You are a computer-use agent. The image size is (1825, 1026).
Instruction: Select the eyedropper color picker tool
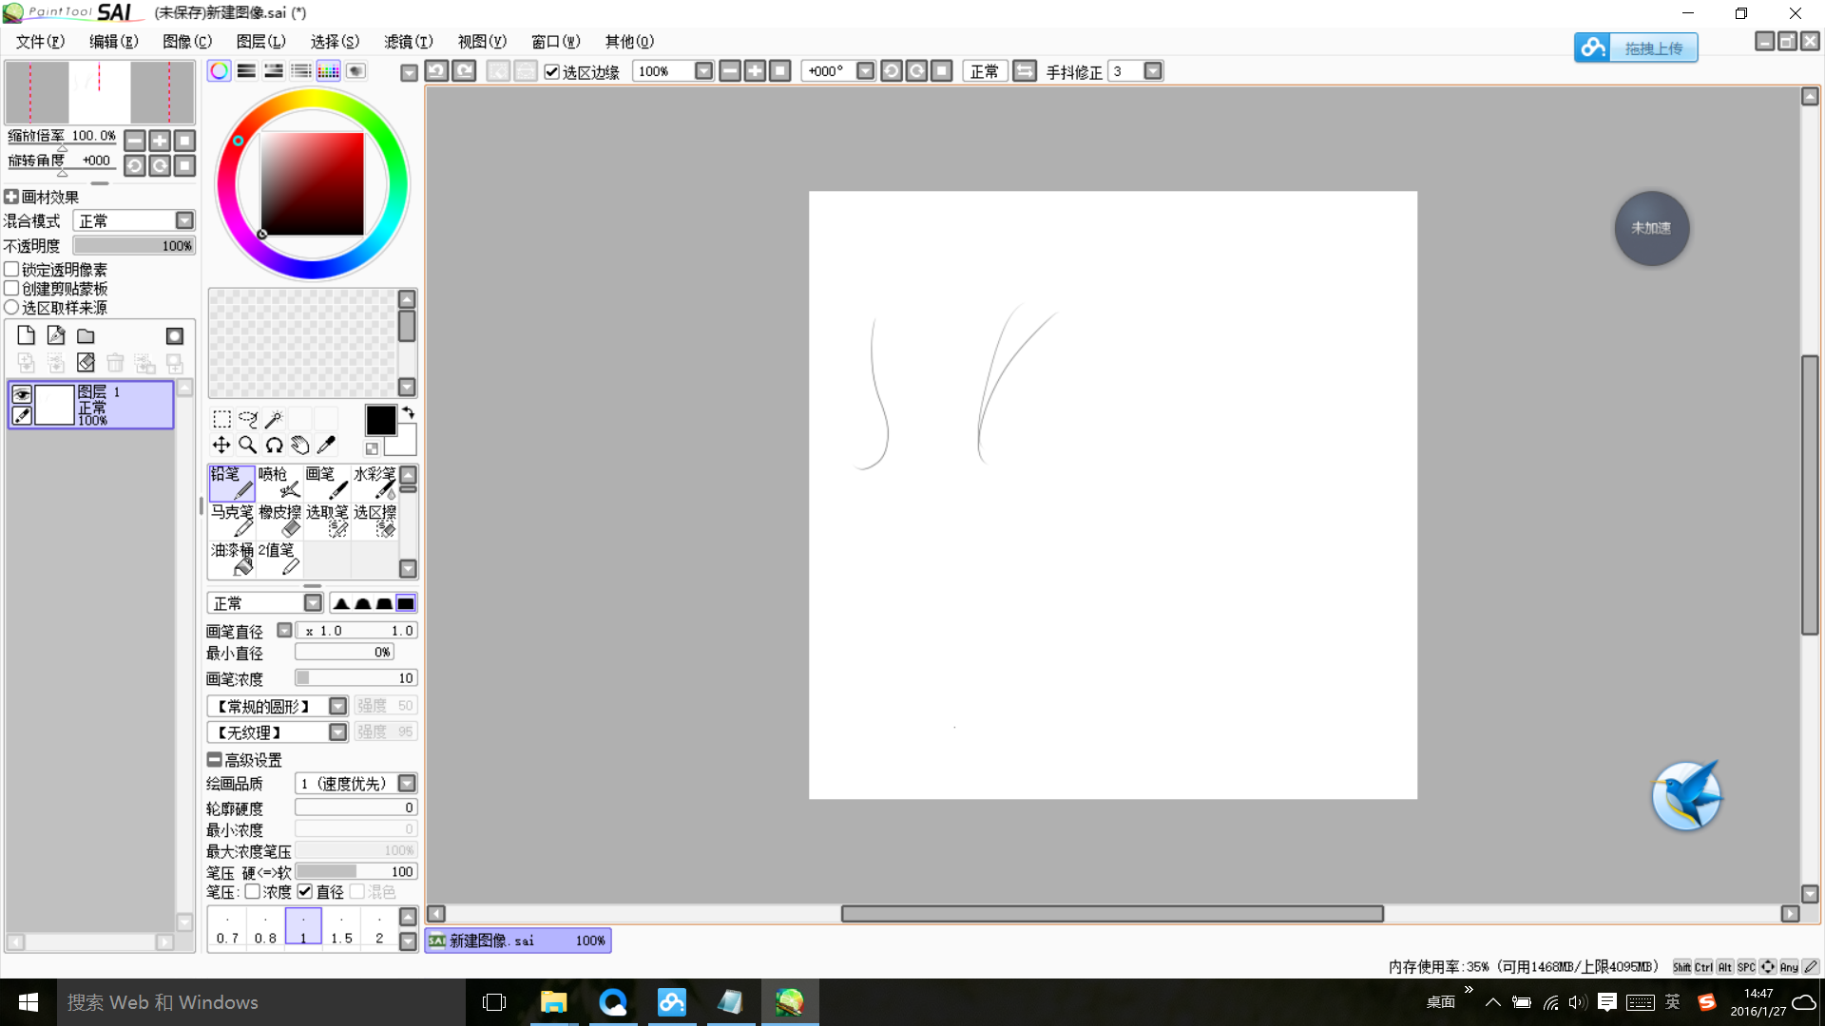(x=328, y=444)
